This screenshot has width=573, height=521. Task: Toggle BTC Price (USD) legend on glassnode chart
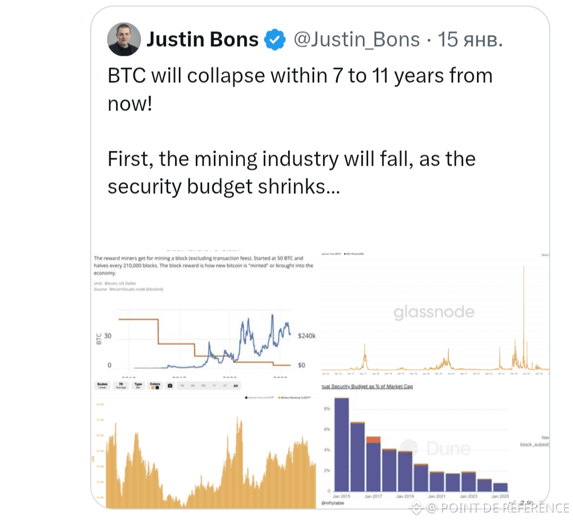pos(352,254)
